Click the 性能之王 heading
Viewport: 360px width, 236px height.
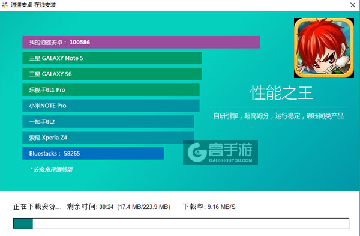click(x=281, y=93)
